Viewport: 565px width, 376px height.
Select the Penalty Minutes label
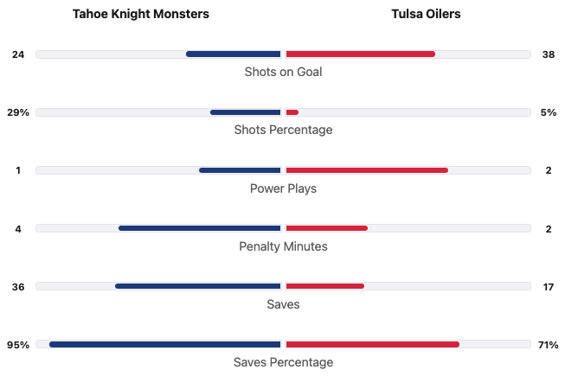click(283, 246)
